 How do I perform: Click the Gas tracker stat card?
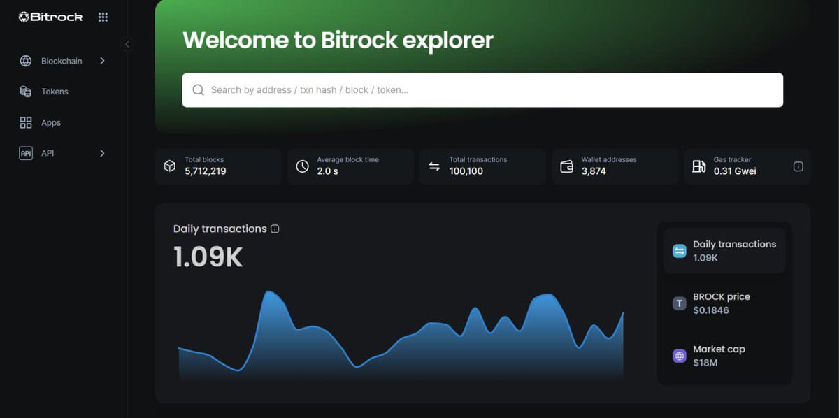pyautogui.click(x=747, y=166)
